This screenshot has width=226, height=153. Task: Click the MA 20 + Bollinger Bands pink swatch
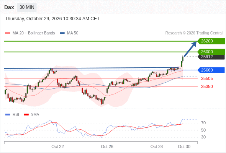[x=8, y=33]
